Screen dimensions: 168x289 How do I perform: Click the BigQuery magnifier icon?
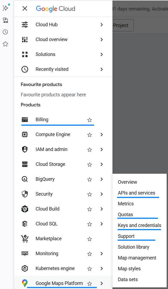click(25, 179)
